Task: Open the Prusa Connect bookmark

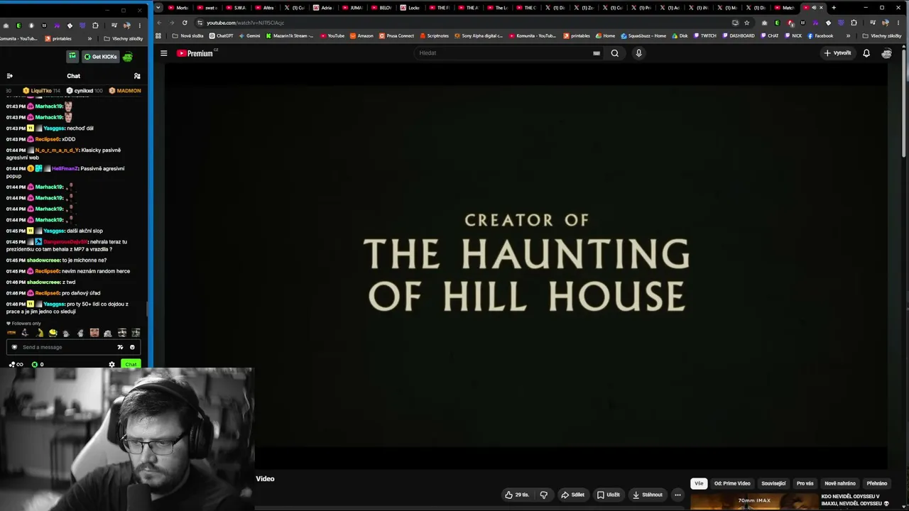Action: tap(397, 35)
